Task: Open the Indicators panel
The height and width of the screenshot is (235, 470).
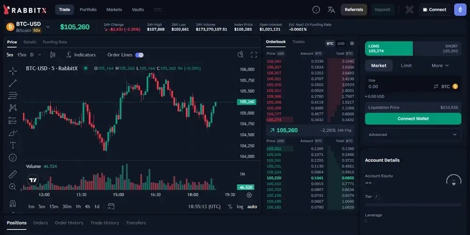Action: pos(81,55)
